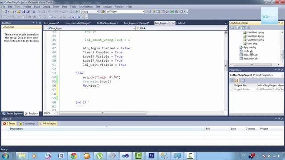This screenshot has height=160, width=285.
Task: Close the frm_login.vb tab
Action: 173,23
